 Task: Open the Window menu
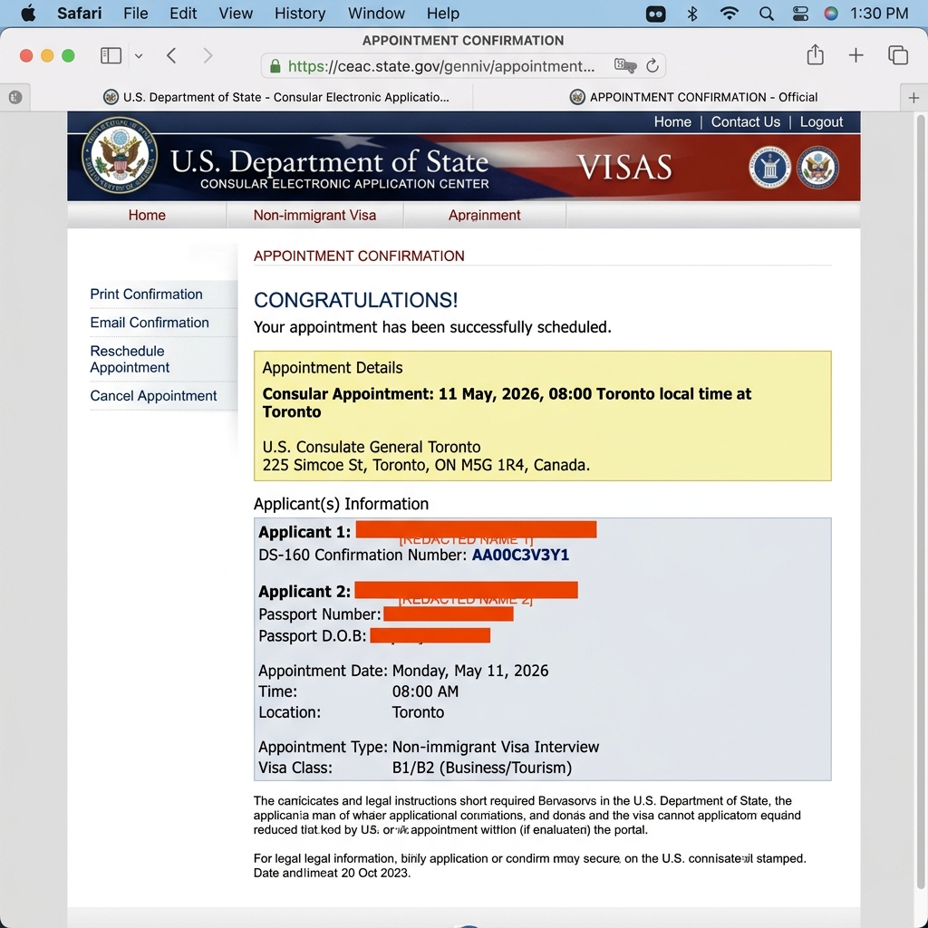376,13
